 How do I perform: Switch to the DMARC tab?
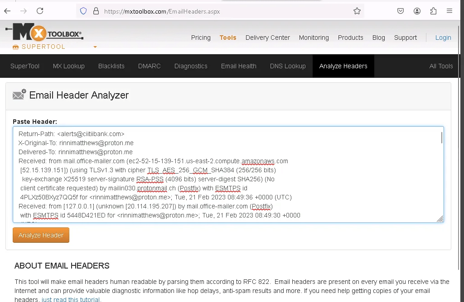pos(149,66)
